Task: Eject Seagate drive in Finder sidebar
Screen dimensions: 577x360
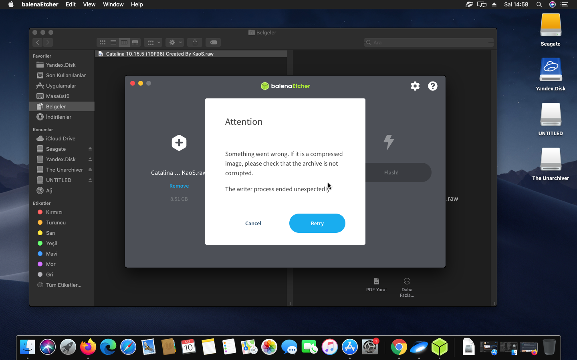Action: tap(90, 149)
